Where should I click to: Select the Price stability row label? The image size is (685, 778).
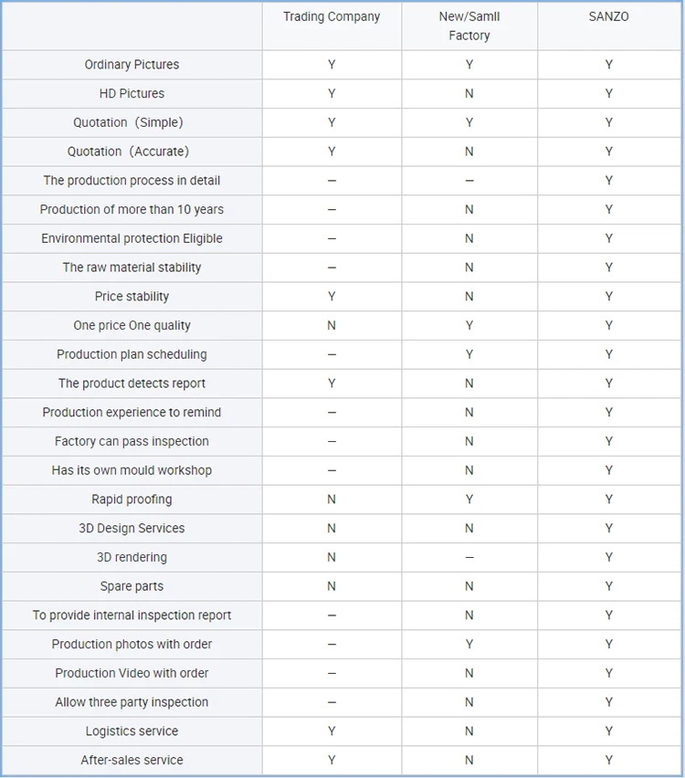click(132, 297)
